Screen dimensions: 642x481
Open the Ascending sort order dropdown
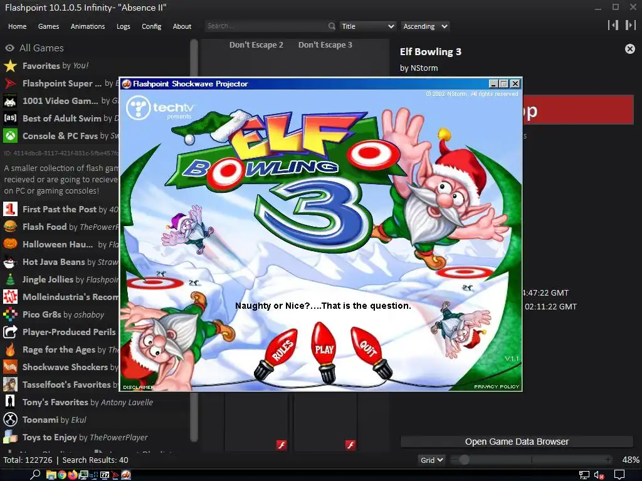pos(425,26)
